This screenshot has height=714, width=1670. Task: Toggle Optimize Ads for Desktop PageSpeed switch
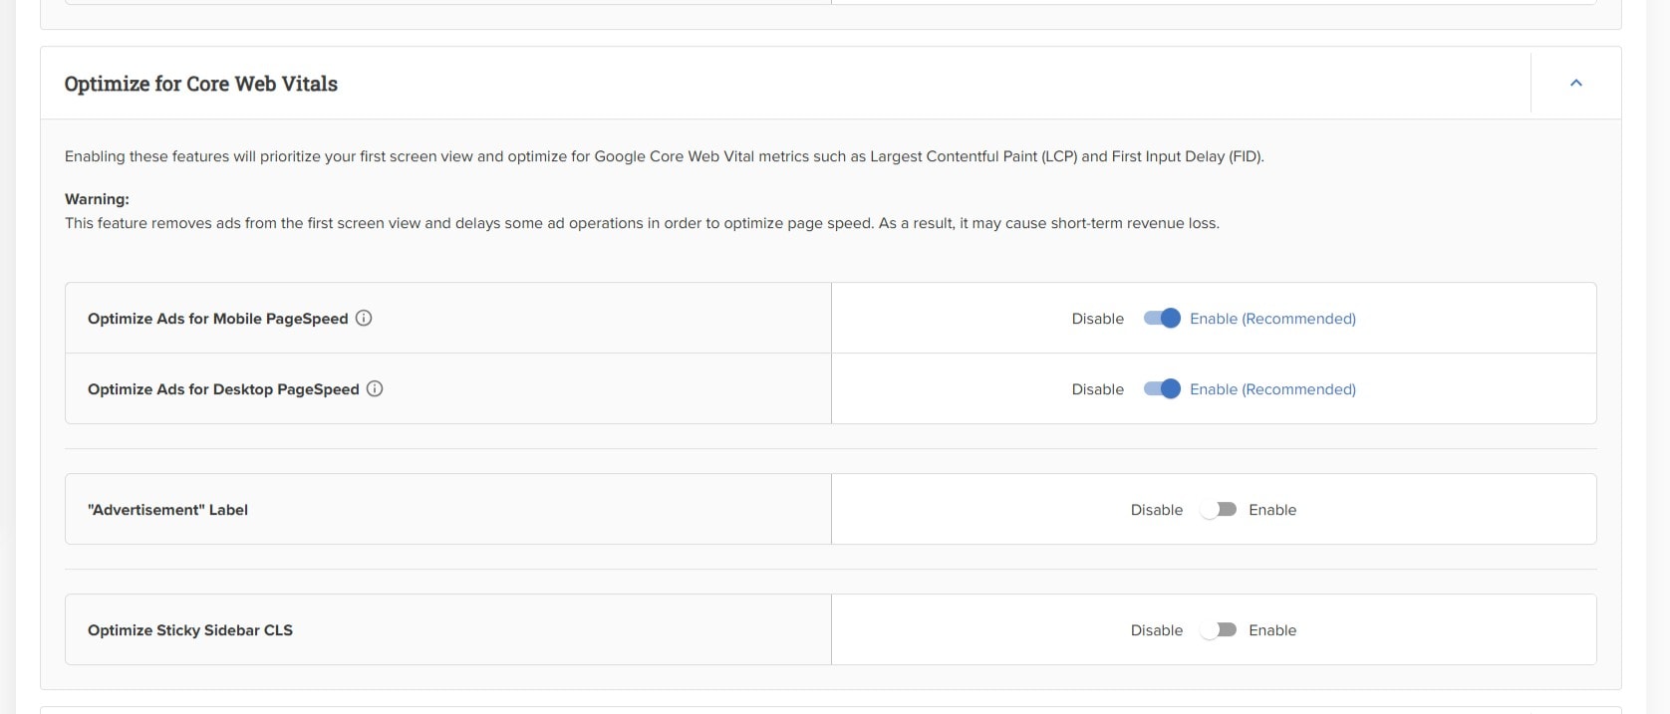click(1162, 388)
